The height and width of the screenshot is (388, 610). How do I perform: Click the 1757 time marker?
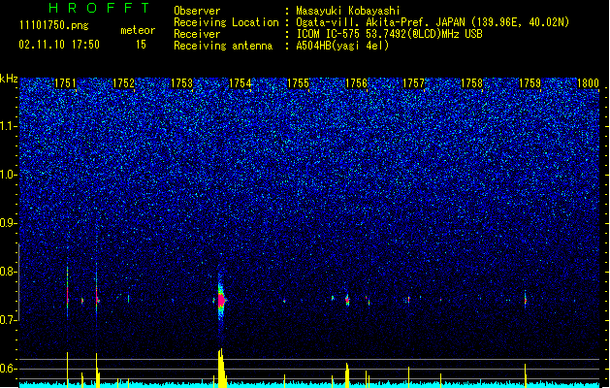413,83
